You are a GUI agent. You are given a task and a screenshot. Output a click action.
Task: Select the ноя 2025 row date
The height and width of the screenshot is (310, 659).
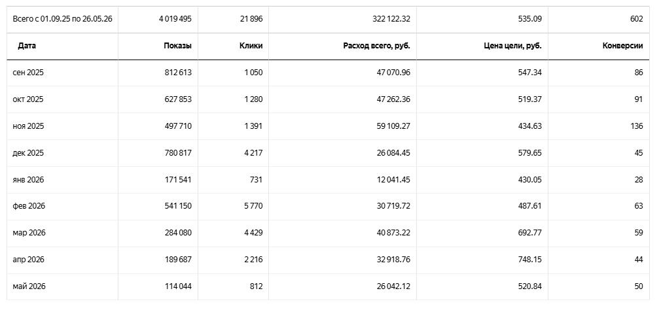point(28,126)
